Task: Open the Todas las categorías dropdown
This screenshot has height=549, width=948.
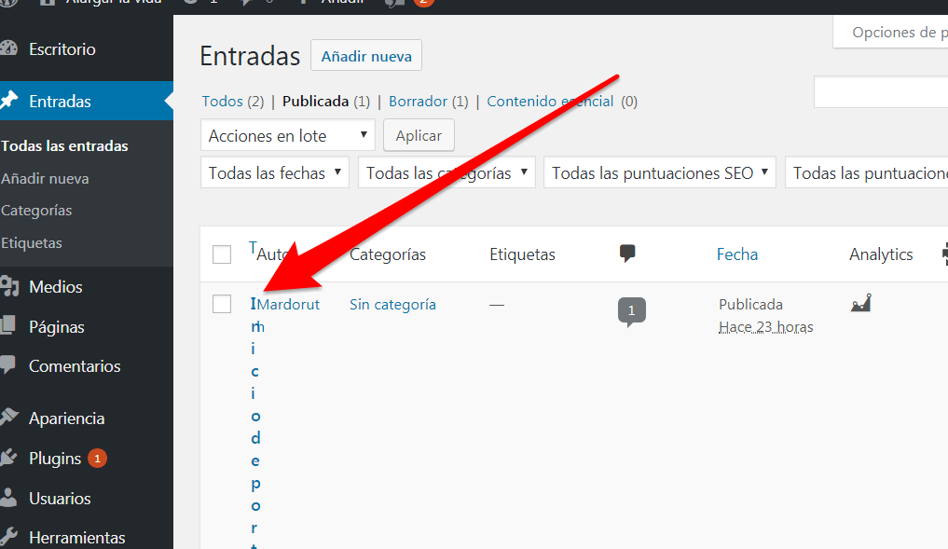Action: (x=447, y=172)
